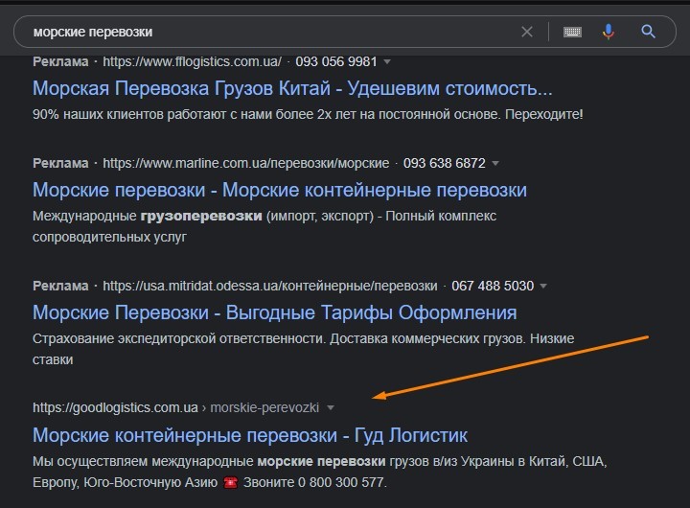Call phone number 067 488 5030
This screenshot has height=508, width=690.
(x=493, y=287)
